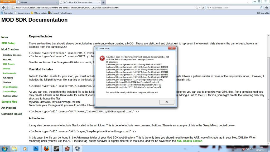Open the URL history dropdown arrow
This screenshot has height=152, width=270.
tap(200, 8)
